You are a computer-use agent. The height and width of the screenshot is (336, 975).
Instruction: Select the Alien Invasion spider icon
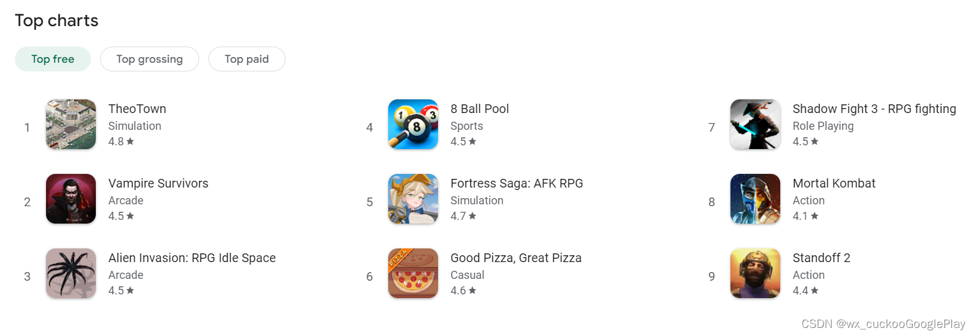[71, 273]
